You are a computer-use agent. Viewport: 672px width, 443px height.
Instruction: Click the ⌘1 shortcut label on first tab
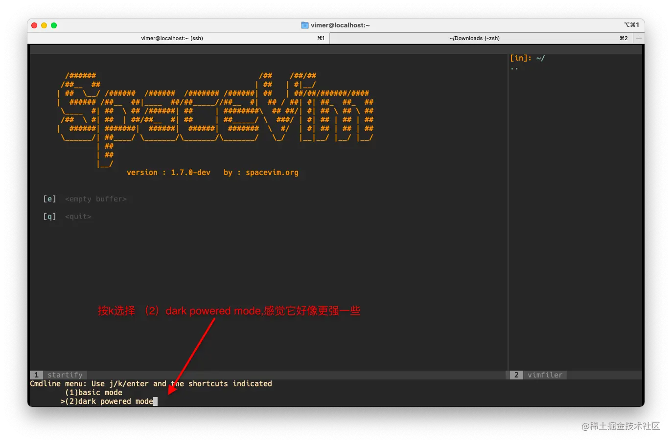[321, 38]
